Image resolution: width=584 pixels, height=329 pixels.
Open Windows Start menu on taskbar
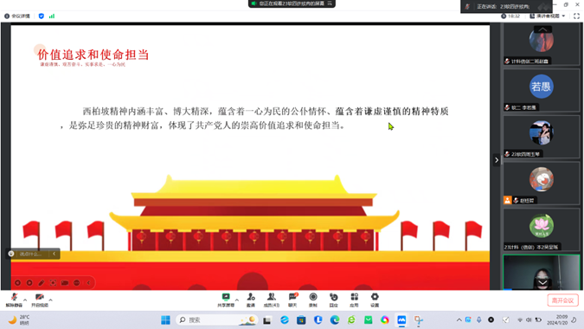click(x=165, y=319)
